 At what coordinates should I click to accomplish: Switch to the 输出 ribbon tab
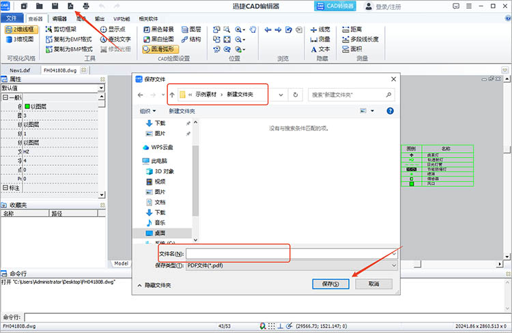click(x=100, y=18)
